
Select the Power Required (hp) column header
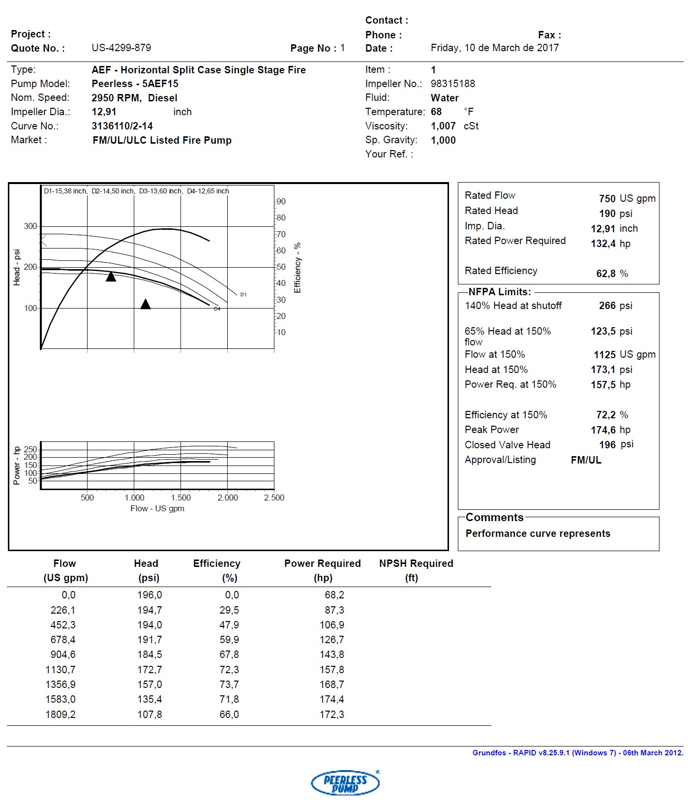(323, 570)
